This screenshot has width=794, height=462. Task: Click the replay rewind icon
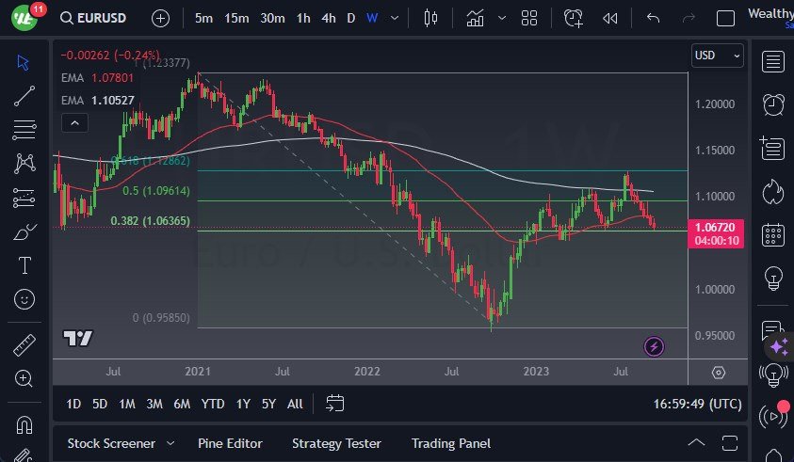[610, 18]
